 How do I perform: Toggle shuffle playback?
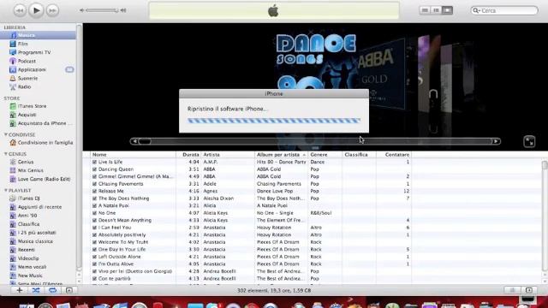[x=36, y=290]
